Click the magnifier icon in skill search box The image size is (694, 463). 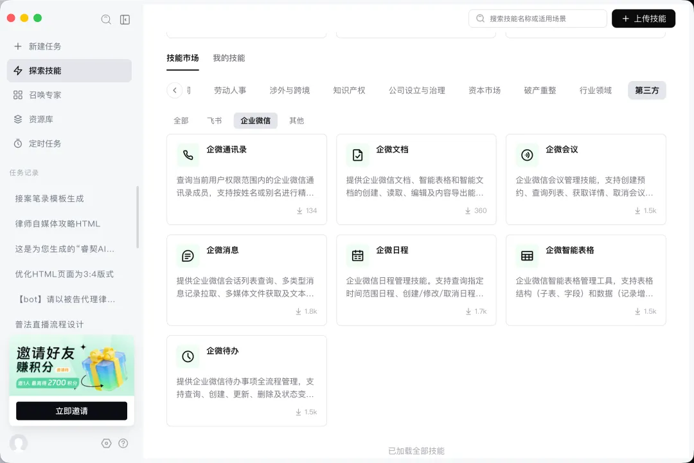click(x=480, y=19)
